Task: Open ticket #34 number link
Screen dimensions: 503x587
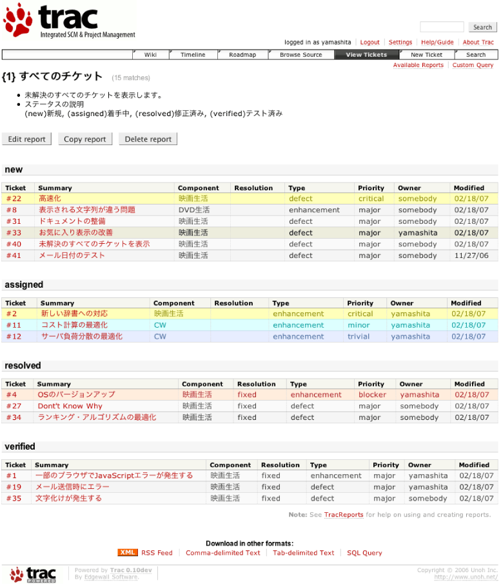Action: point(14,417)
